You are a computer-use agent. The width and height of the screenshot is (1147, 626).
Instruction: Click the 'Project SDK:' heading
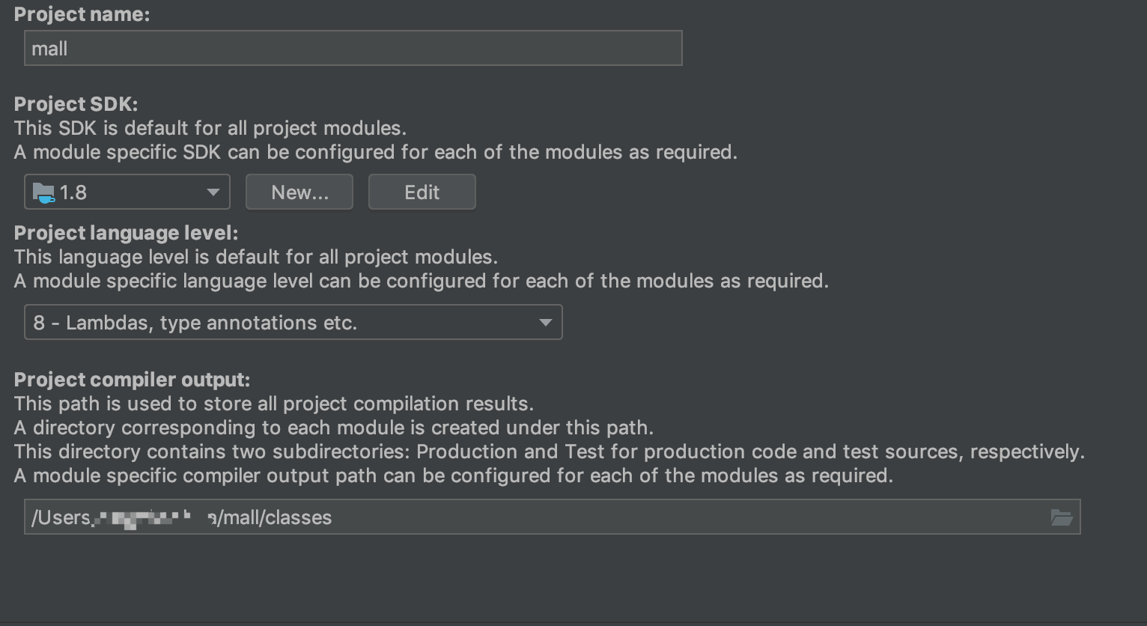tap(76, 104)
